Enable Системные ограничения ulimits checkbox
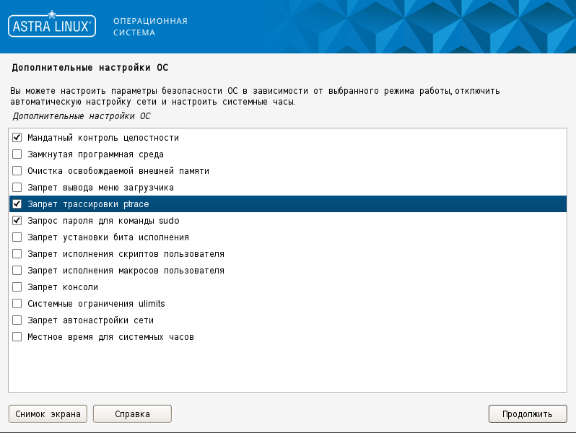The width and height of the screenshot is (576, 433). pos(17,304)
